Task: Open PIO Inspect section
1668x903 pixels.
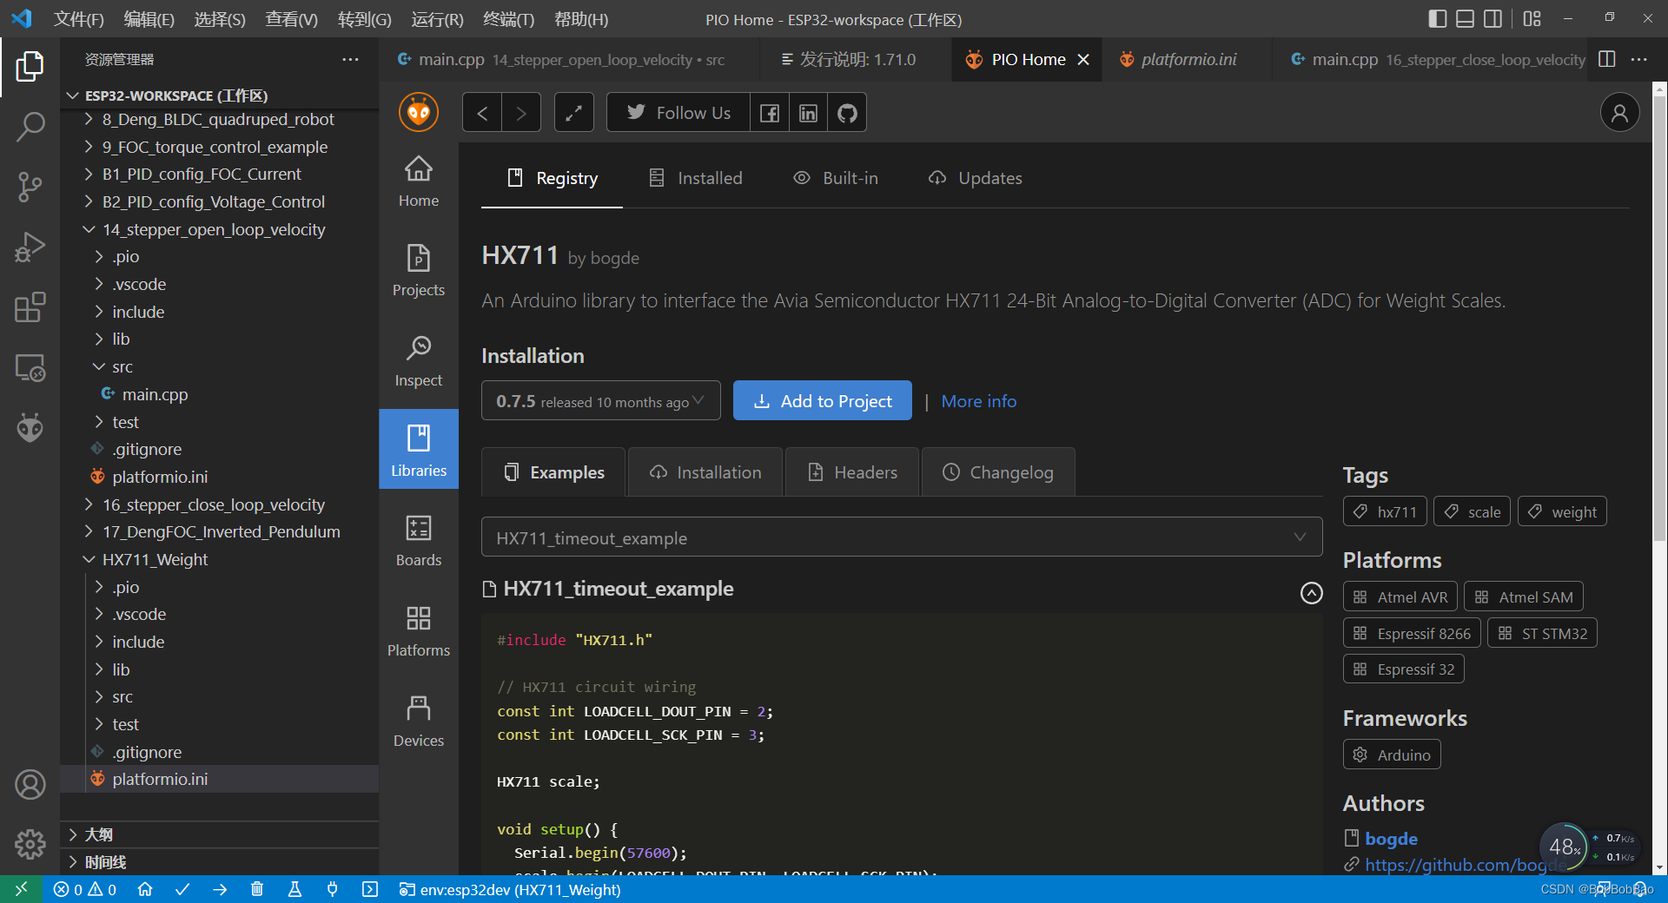Action: [x=419, y=361]
